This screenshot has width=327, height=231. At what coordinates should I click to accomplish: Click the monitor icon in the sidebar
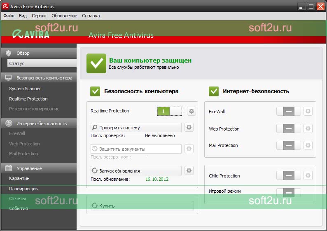point(8,78)
